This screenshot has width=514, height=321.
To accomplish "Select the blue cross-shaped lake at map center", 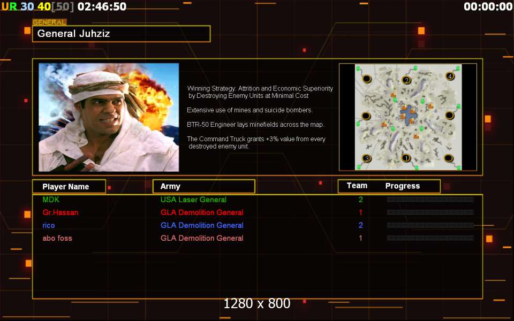I will tap(408, 116).
